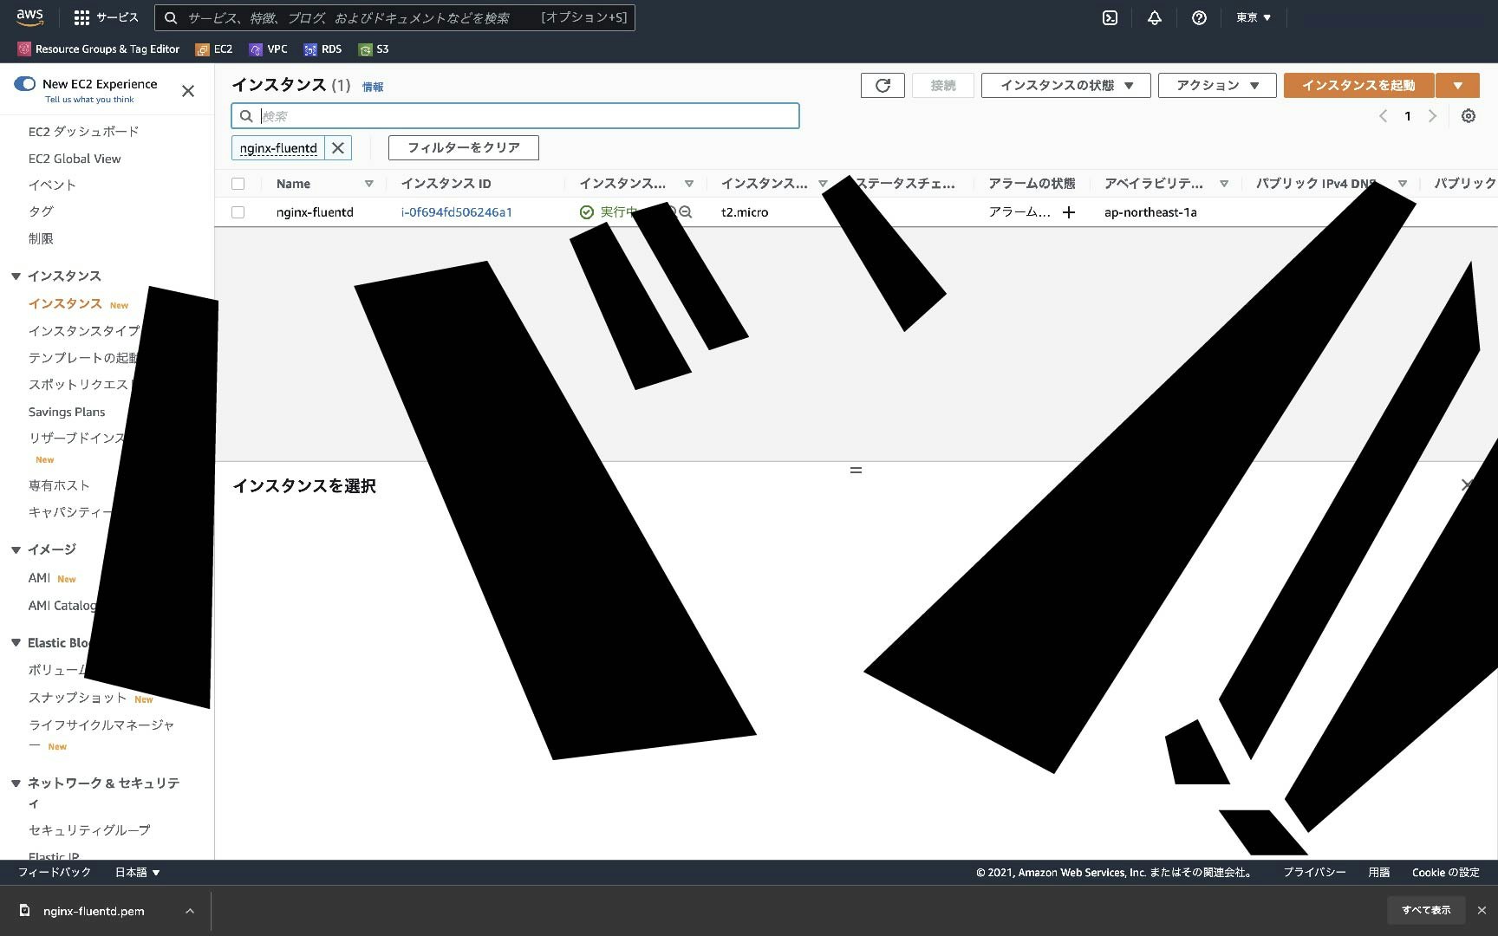The width and height of the screenshot is (1498, 936).
Task: Collapse the ネットワーク & セキュリティ section
Action: coord(16,783)
